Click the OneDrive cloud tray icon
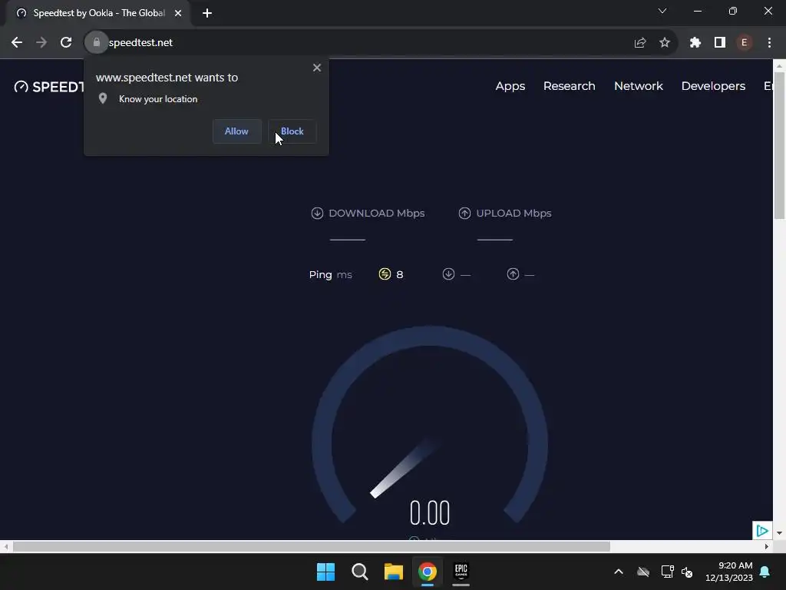This screenshot has height=590, width=786. point(643,572)
